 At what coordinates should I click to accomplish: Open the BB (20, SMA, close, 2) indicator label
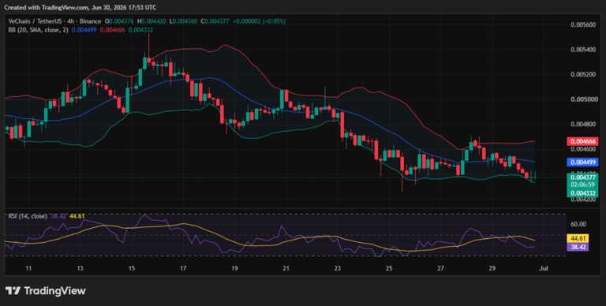coord(38,30)
